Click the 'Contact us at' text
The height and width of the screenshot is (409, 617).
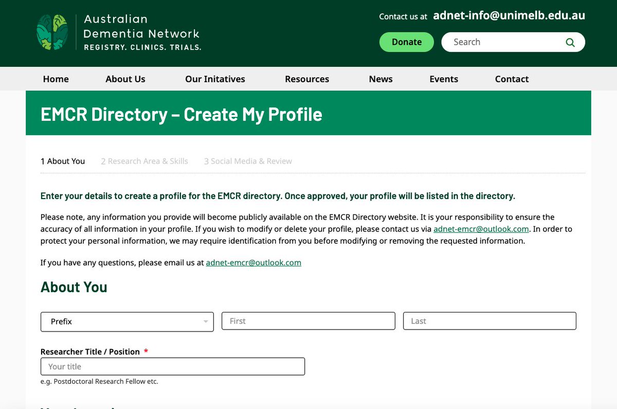click(403, 16)
